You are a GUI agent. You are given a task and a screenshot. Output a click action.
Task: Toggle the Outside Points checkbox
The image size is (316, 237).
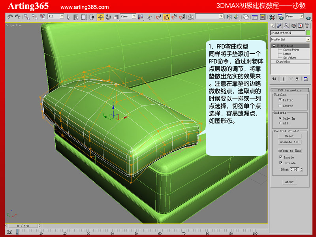[281, 163]
